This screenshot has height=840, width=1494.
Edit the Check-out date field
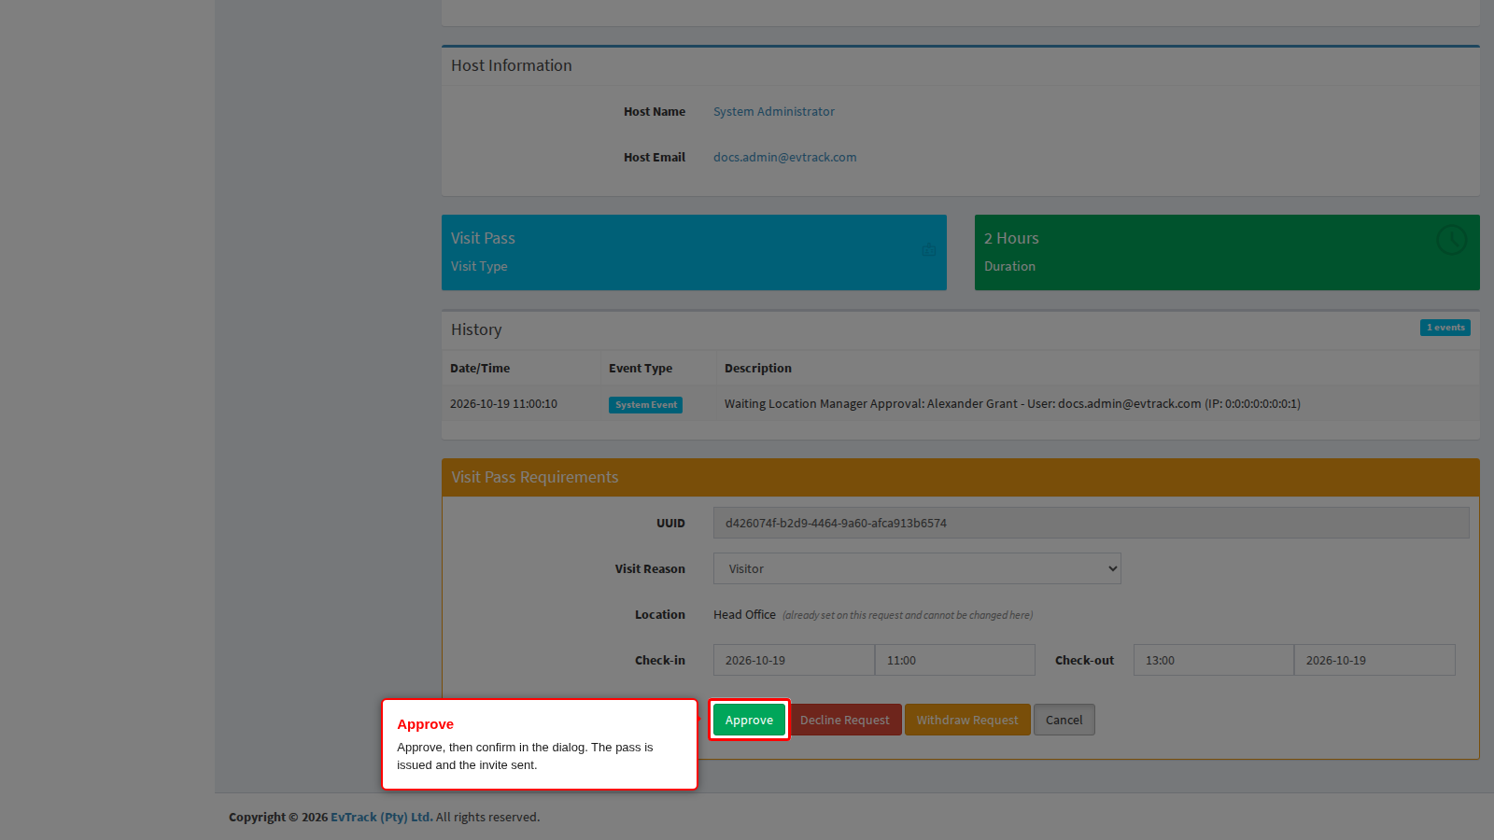tap(1374, 660)
